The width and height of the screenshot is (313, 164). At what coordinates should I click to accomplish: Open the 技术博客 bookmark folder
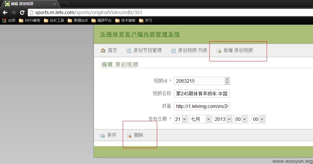coord(125,20)
